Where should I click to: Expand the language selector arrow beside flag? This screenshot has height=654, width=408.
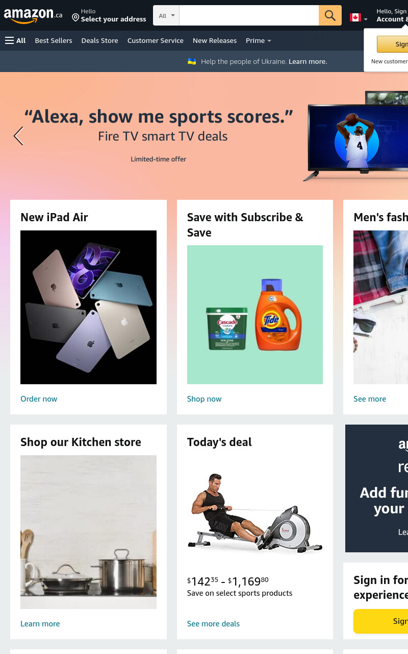click(x=366, y=19)
